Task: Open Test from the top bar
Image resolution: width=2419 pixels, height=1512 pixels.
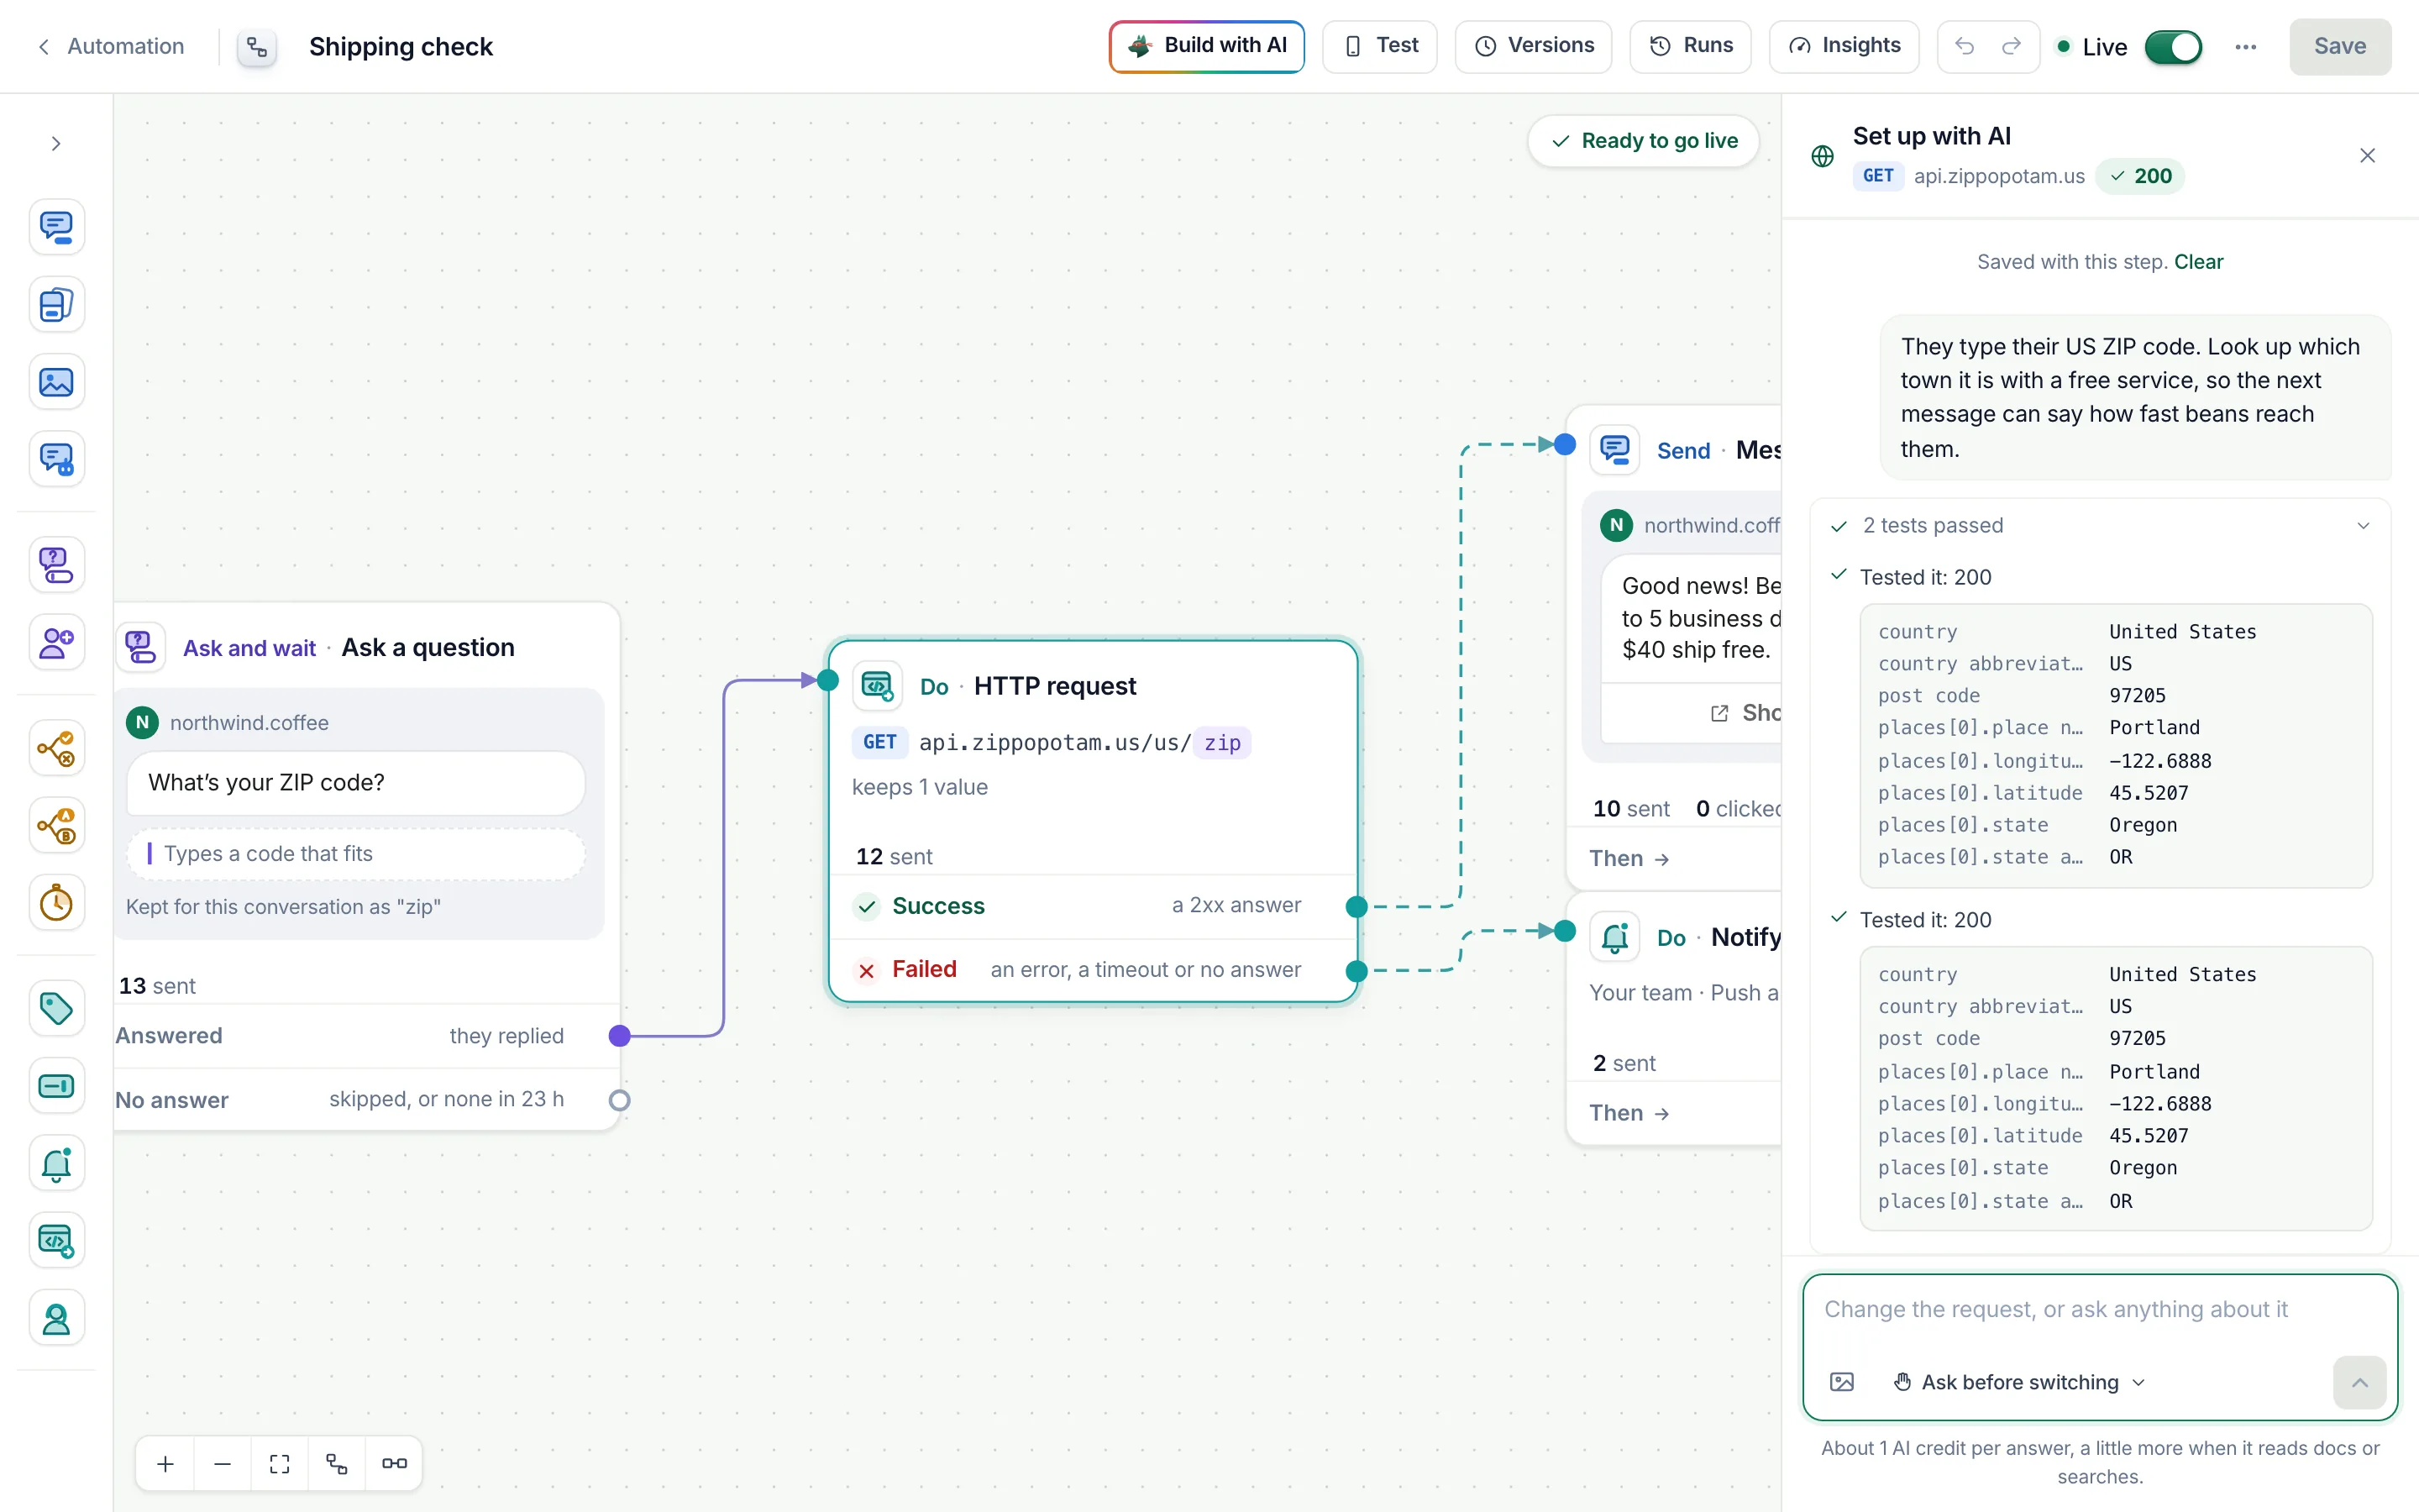Action: click(1379, 46)
